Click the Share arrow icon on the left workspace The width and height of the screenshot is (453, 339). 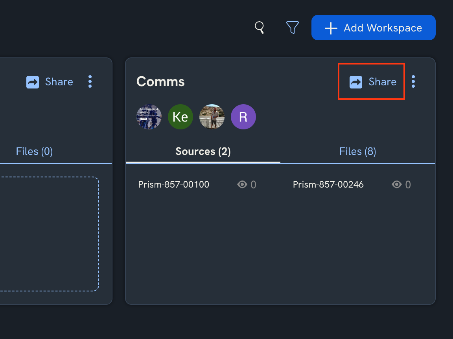pos(33,82)
